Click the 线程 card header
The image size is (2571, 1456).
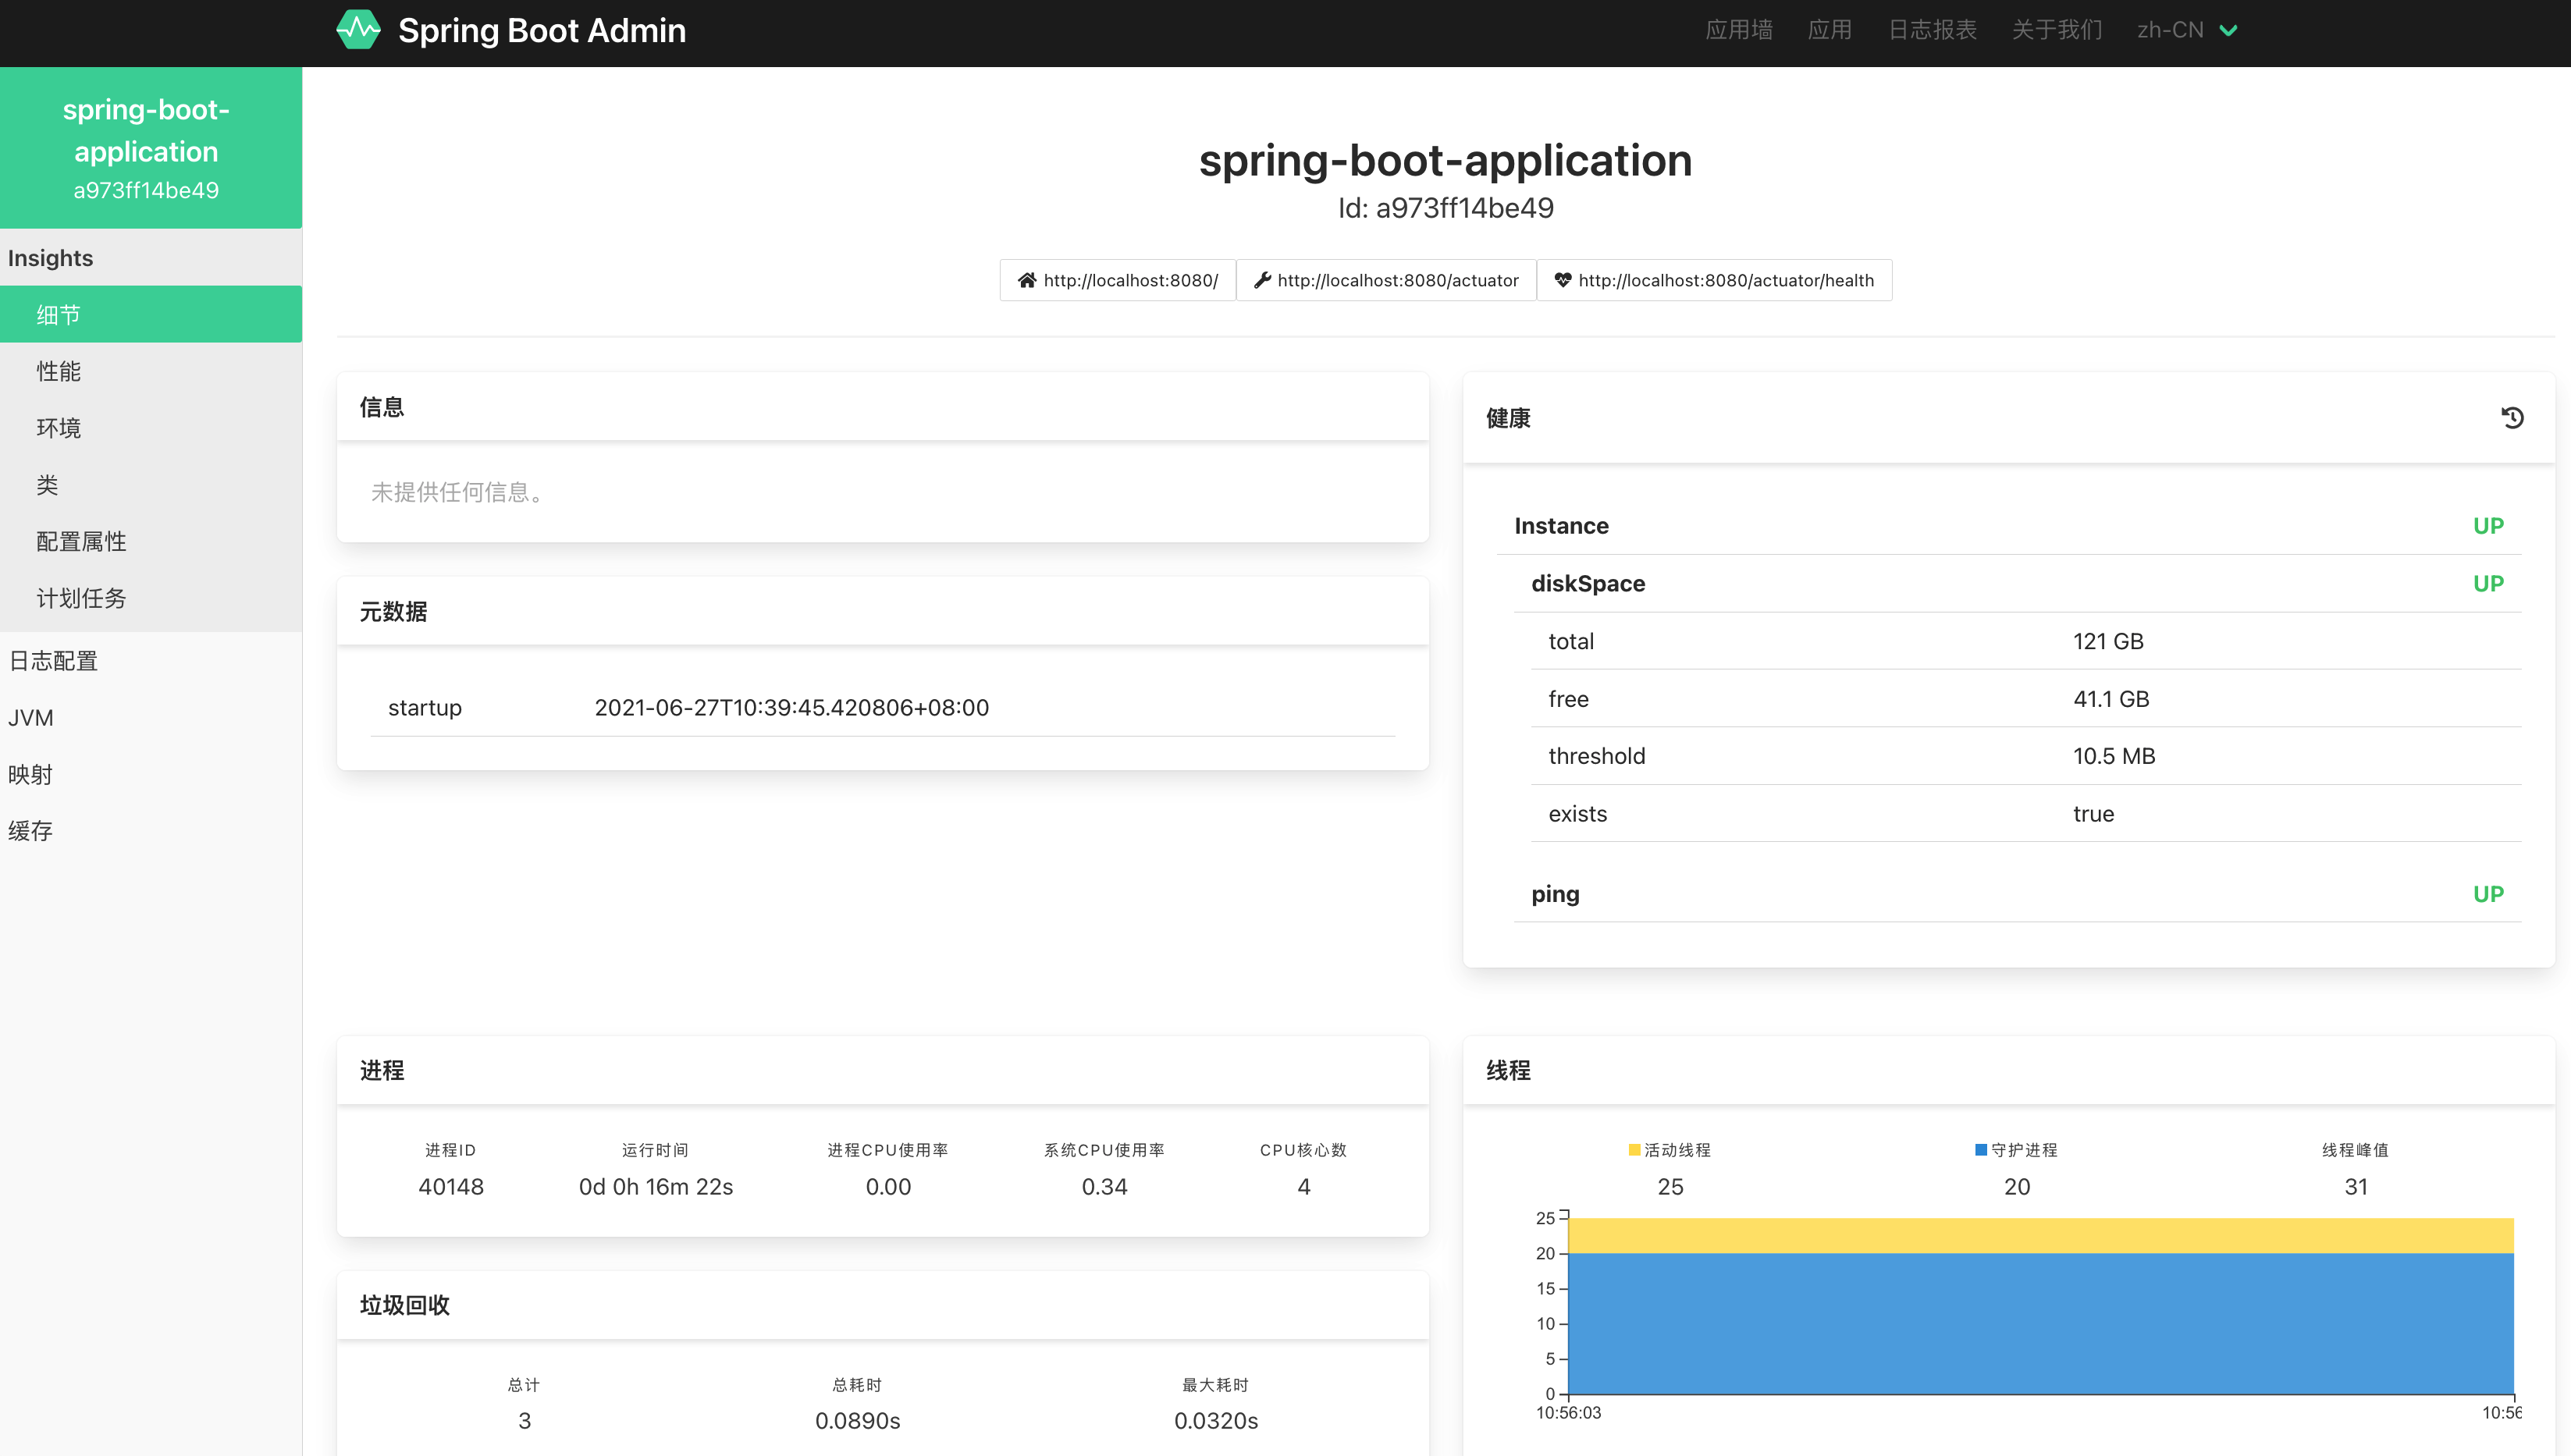2009,1070
